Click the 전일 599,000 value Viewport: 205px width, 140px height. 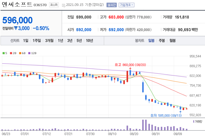click(x=84, y=17)
